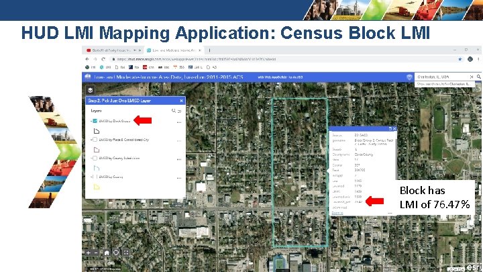Collapse LMISD by Block Group legend

click(x=91, y=121)
